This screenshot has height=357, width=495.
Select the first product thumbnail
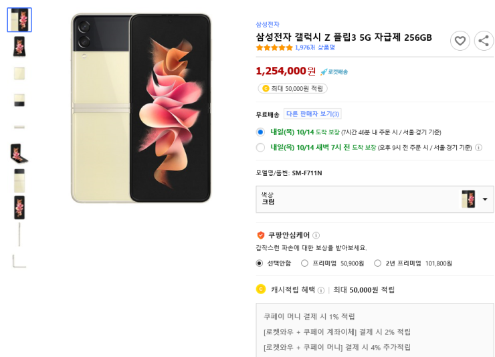[x=19, y=20]
